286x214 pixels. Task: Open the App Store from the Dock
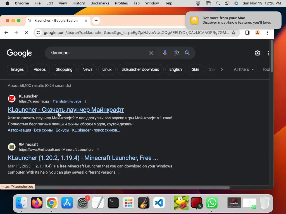67,203
